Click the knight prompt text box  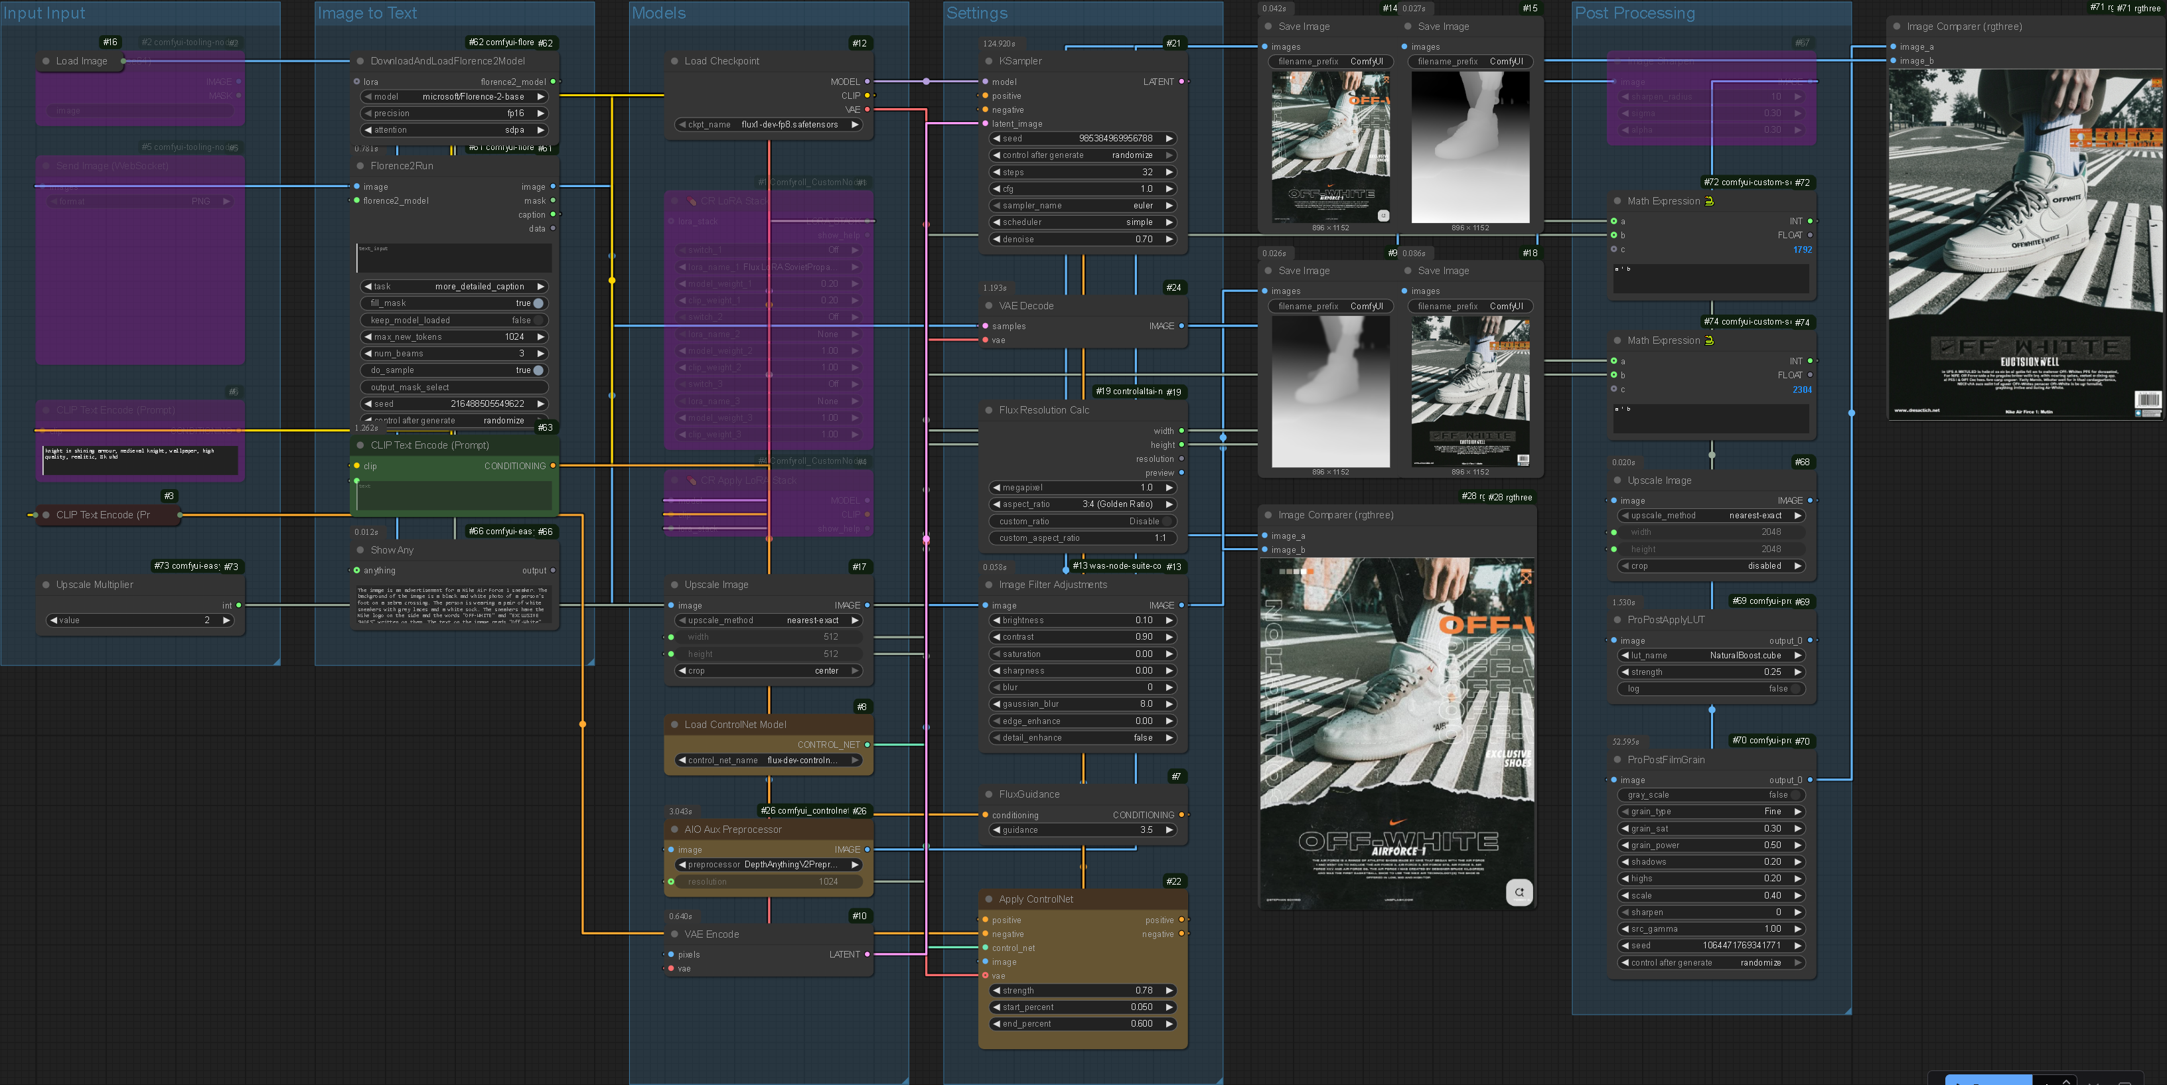[x=141, y=460]
